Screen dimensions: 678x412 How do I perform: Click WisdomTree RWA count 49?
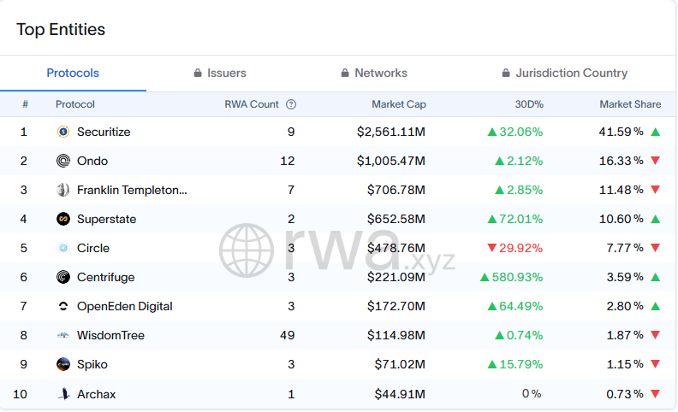[288, 335]
